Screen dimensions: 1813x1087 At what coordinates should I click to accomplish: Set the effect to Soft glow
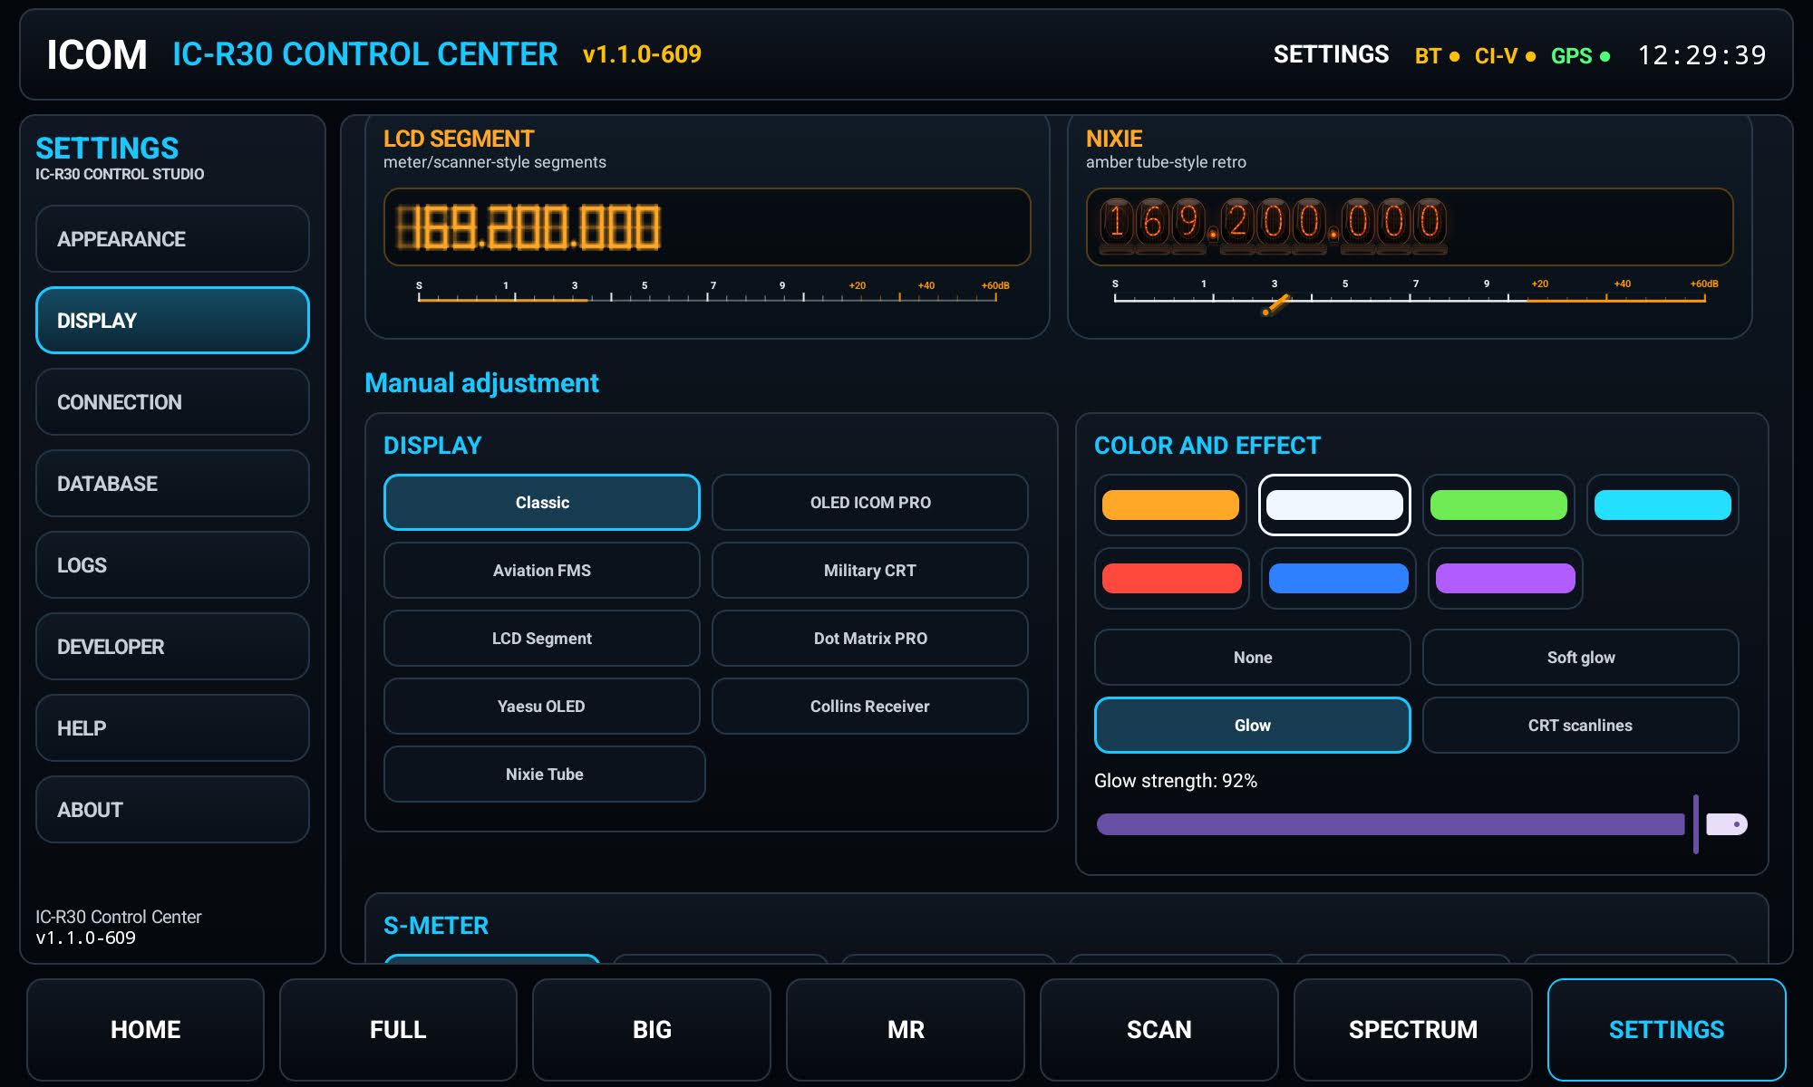[1581, 658]
